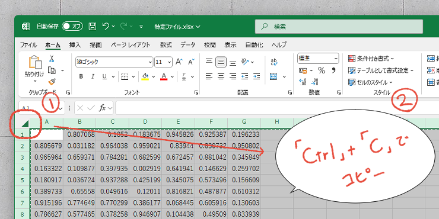Toggle Underline formatting

point(105,76)
